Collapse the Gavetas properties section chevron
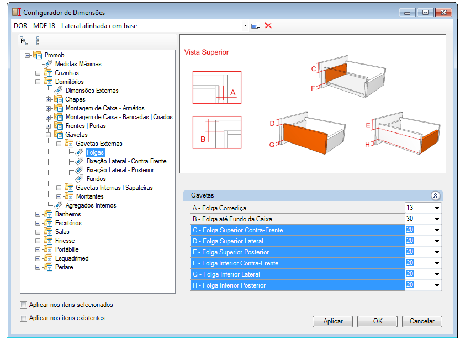 click(435, 195)
